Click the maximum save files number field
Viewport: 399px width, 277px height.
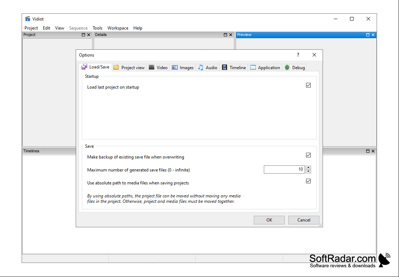(x=284, y=169)
